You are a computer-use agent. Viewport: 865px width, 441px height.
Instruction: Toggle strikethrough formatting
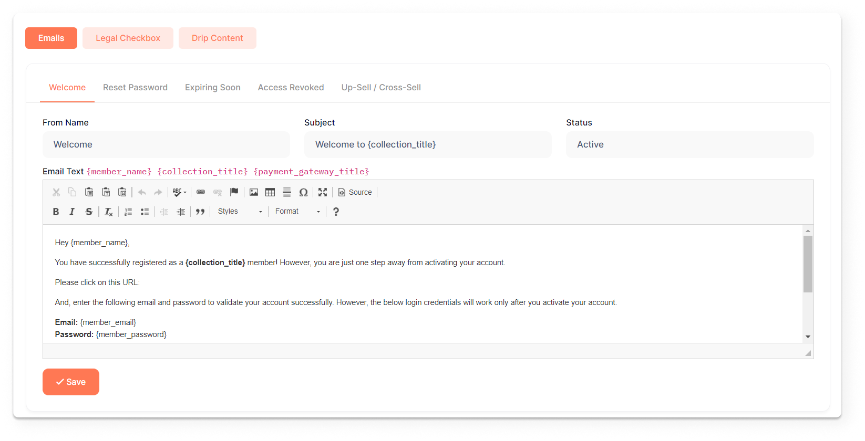[x=89, y=212]
